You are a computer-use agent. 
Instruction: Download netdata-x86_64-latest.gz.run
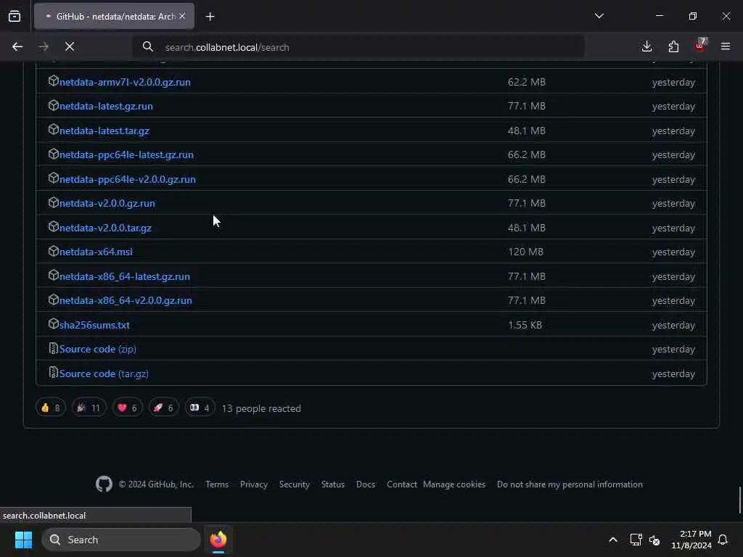125,276
